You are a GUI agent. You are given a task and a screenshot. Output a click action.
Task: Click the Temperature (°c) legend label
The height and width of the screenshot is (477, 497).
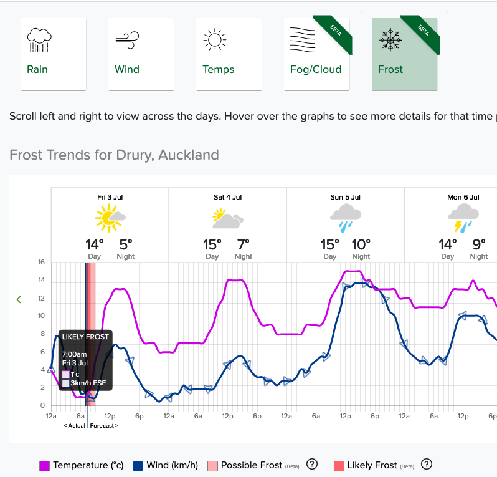88,465
